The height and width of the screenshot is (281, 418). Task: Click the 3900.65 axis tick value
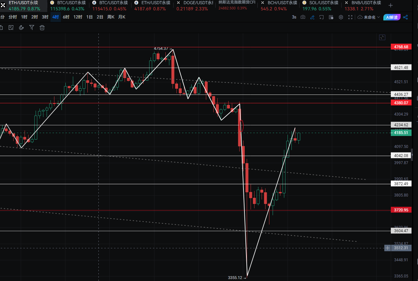click(x=401, y=179)
